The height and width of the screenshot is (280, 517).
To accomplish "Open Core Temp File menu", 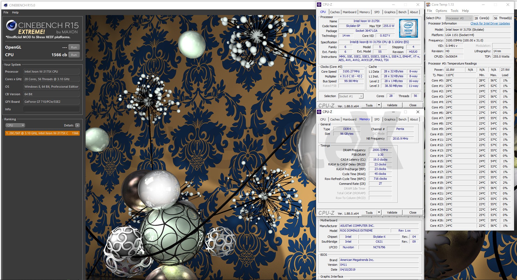I will click(x=429, y=11).
